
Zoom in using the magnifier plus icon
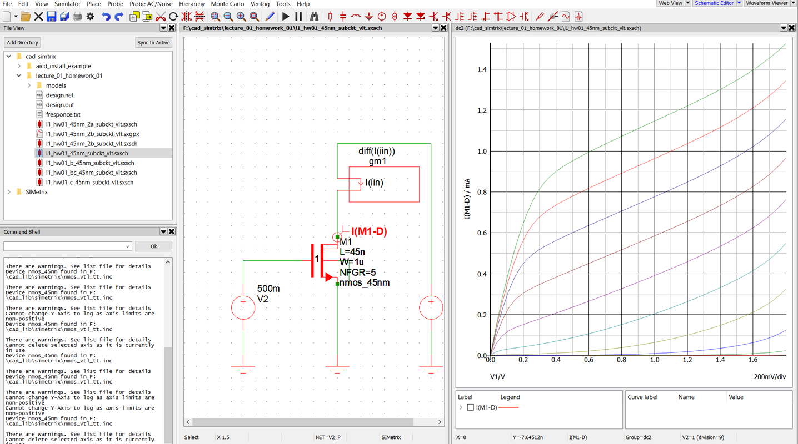241,16
